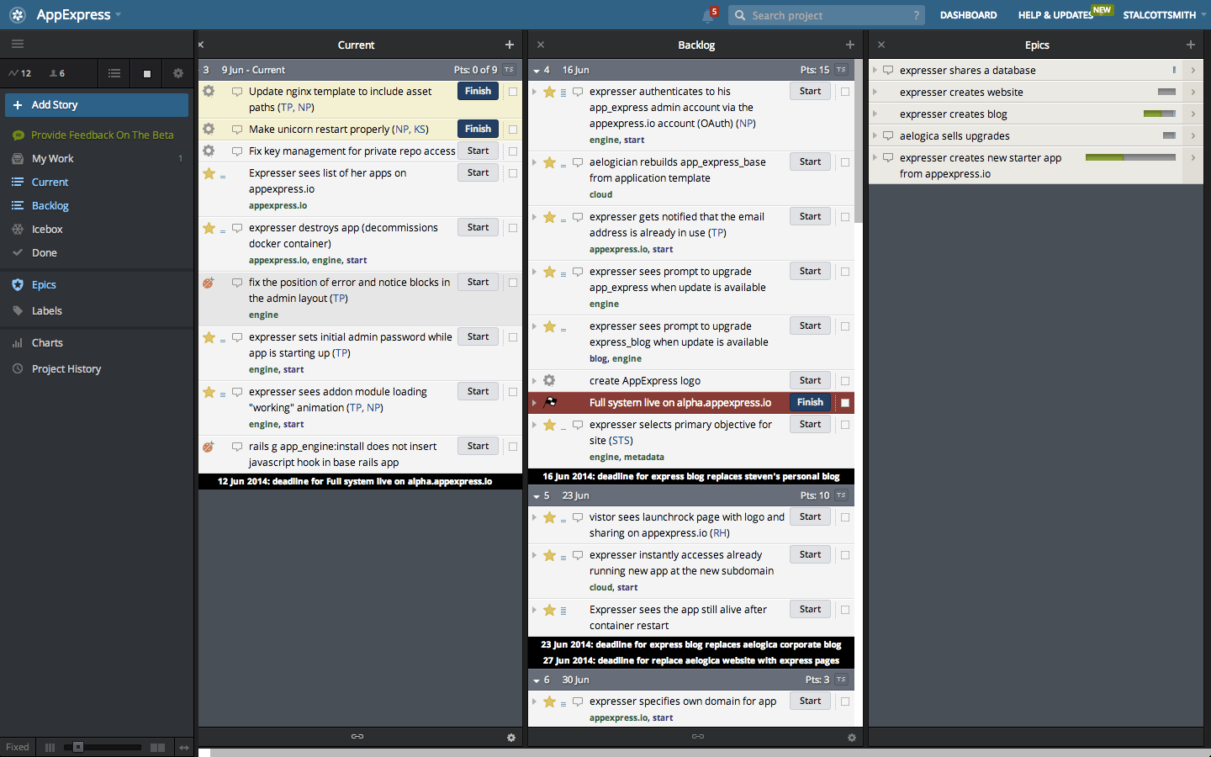
Task: Select Backlog in sidebar
Action: (x=50, y=206)
